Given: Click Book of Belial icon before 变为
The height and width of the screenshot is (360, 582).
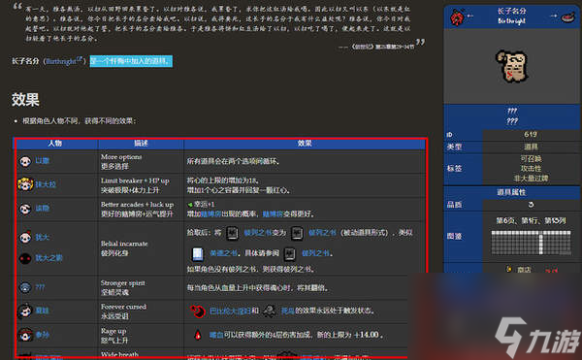Looking at the screenshot, I should (x=233, y=233).
